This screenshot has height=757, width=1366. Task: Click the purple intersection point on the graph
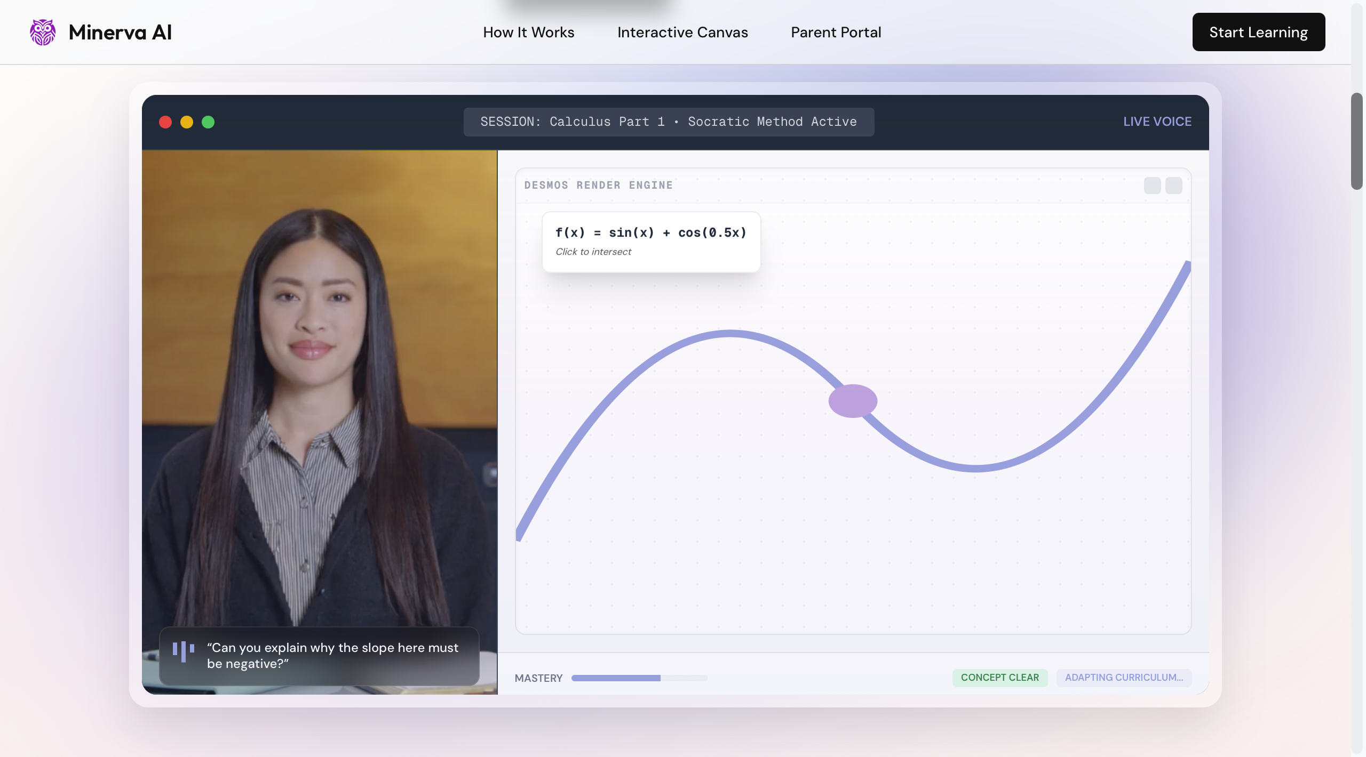click(852, 400)
